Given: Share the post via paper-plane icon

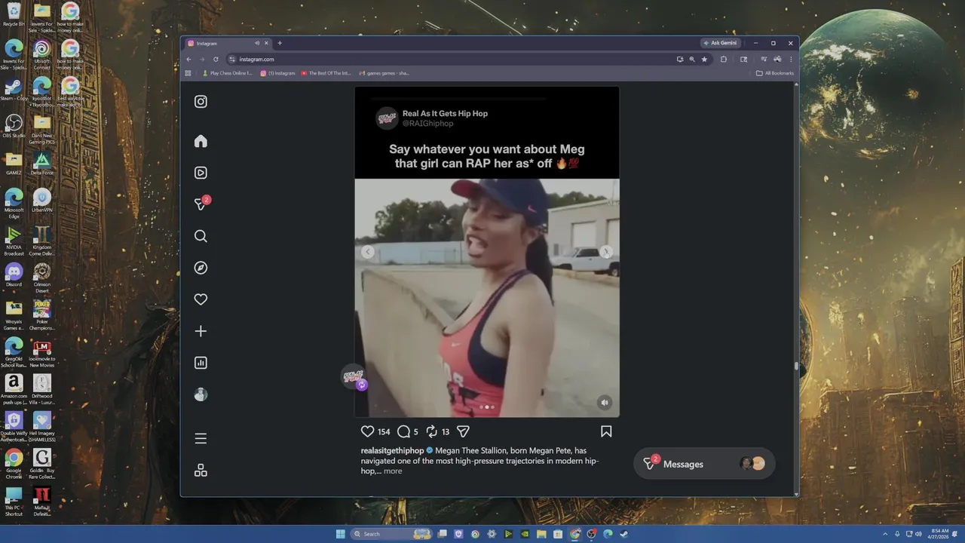Looking at the screenshot, I should pyautogui.click(x=463, y=431).
